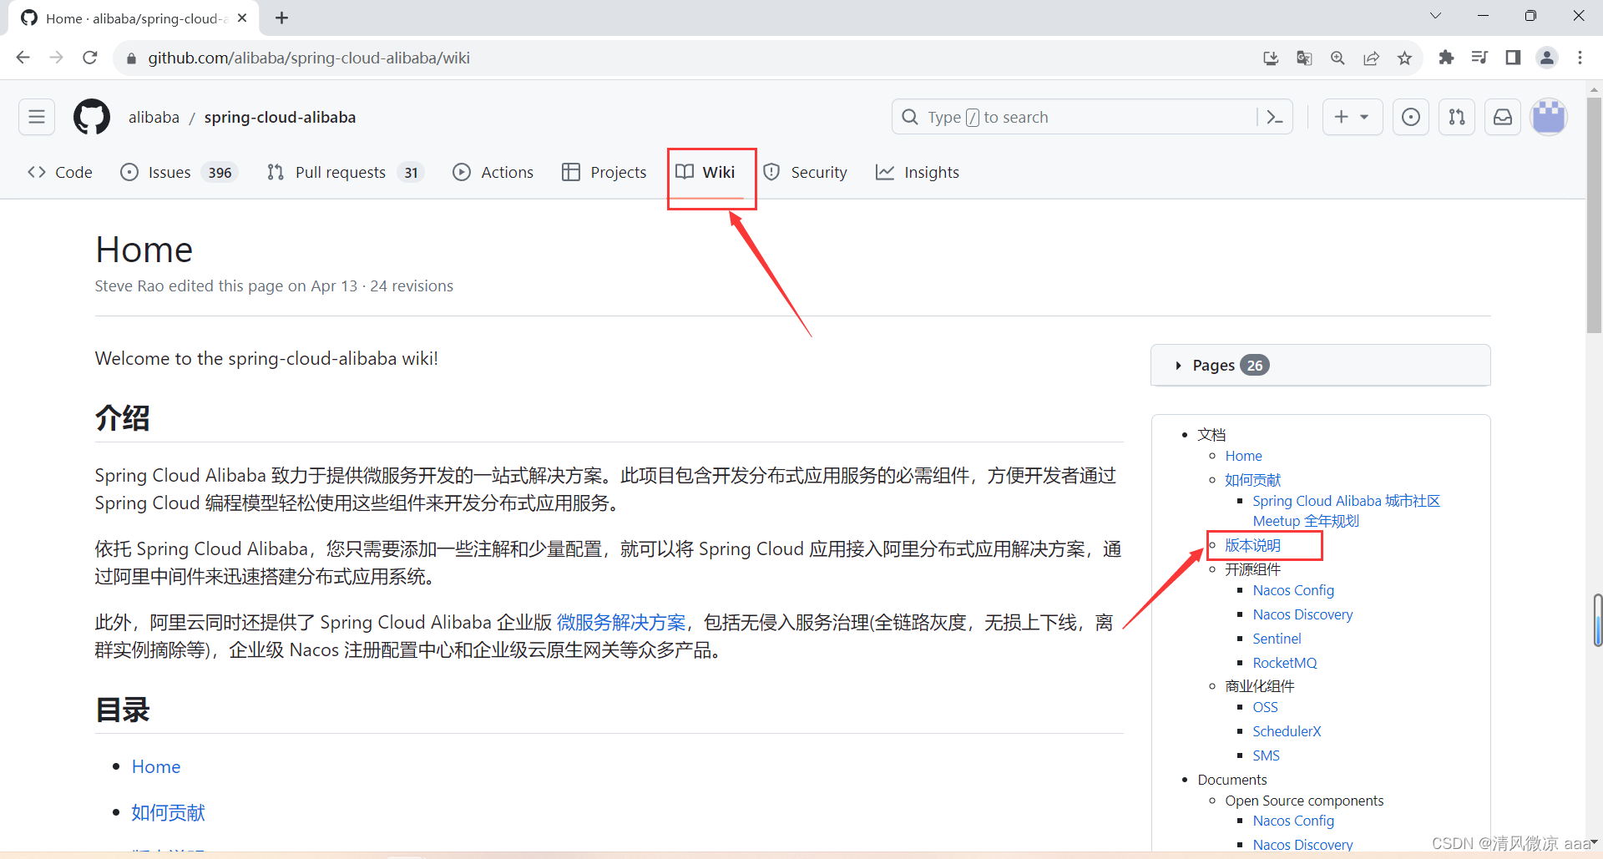Open Nacos Config under Open Source components
The height and width of the screenshot is (859, 1603).
click(x=1293, y=821)
